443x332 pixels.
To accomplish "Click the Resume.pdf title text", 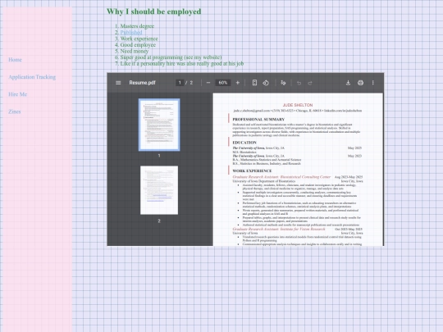I will point(143,83).
